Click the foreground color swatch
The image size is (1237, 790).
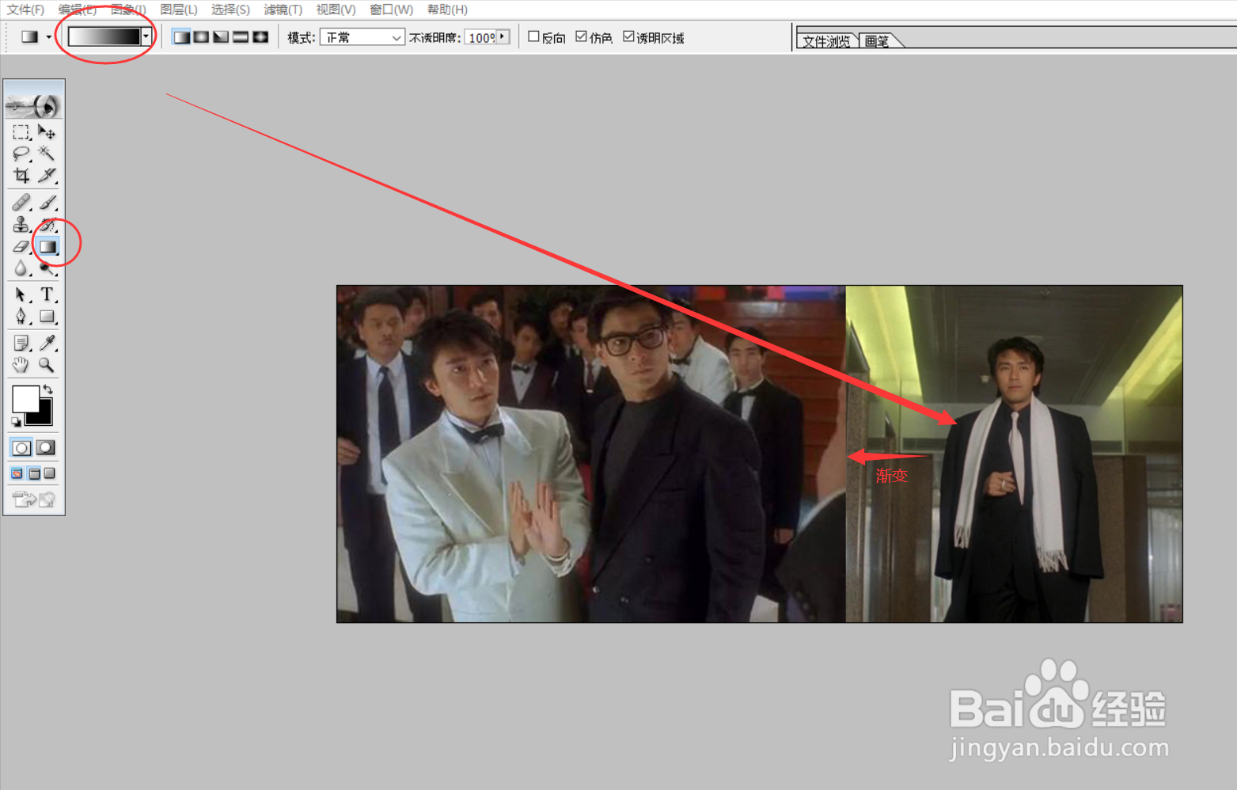tap(25, 399)
